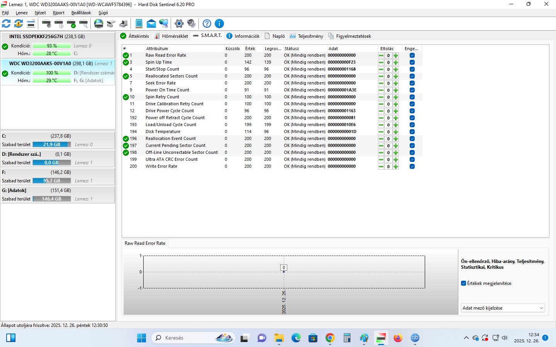This screenshot has height=347, width=556.
Task: Open the Beállítások menu
Action: 81,13
